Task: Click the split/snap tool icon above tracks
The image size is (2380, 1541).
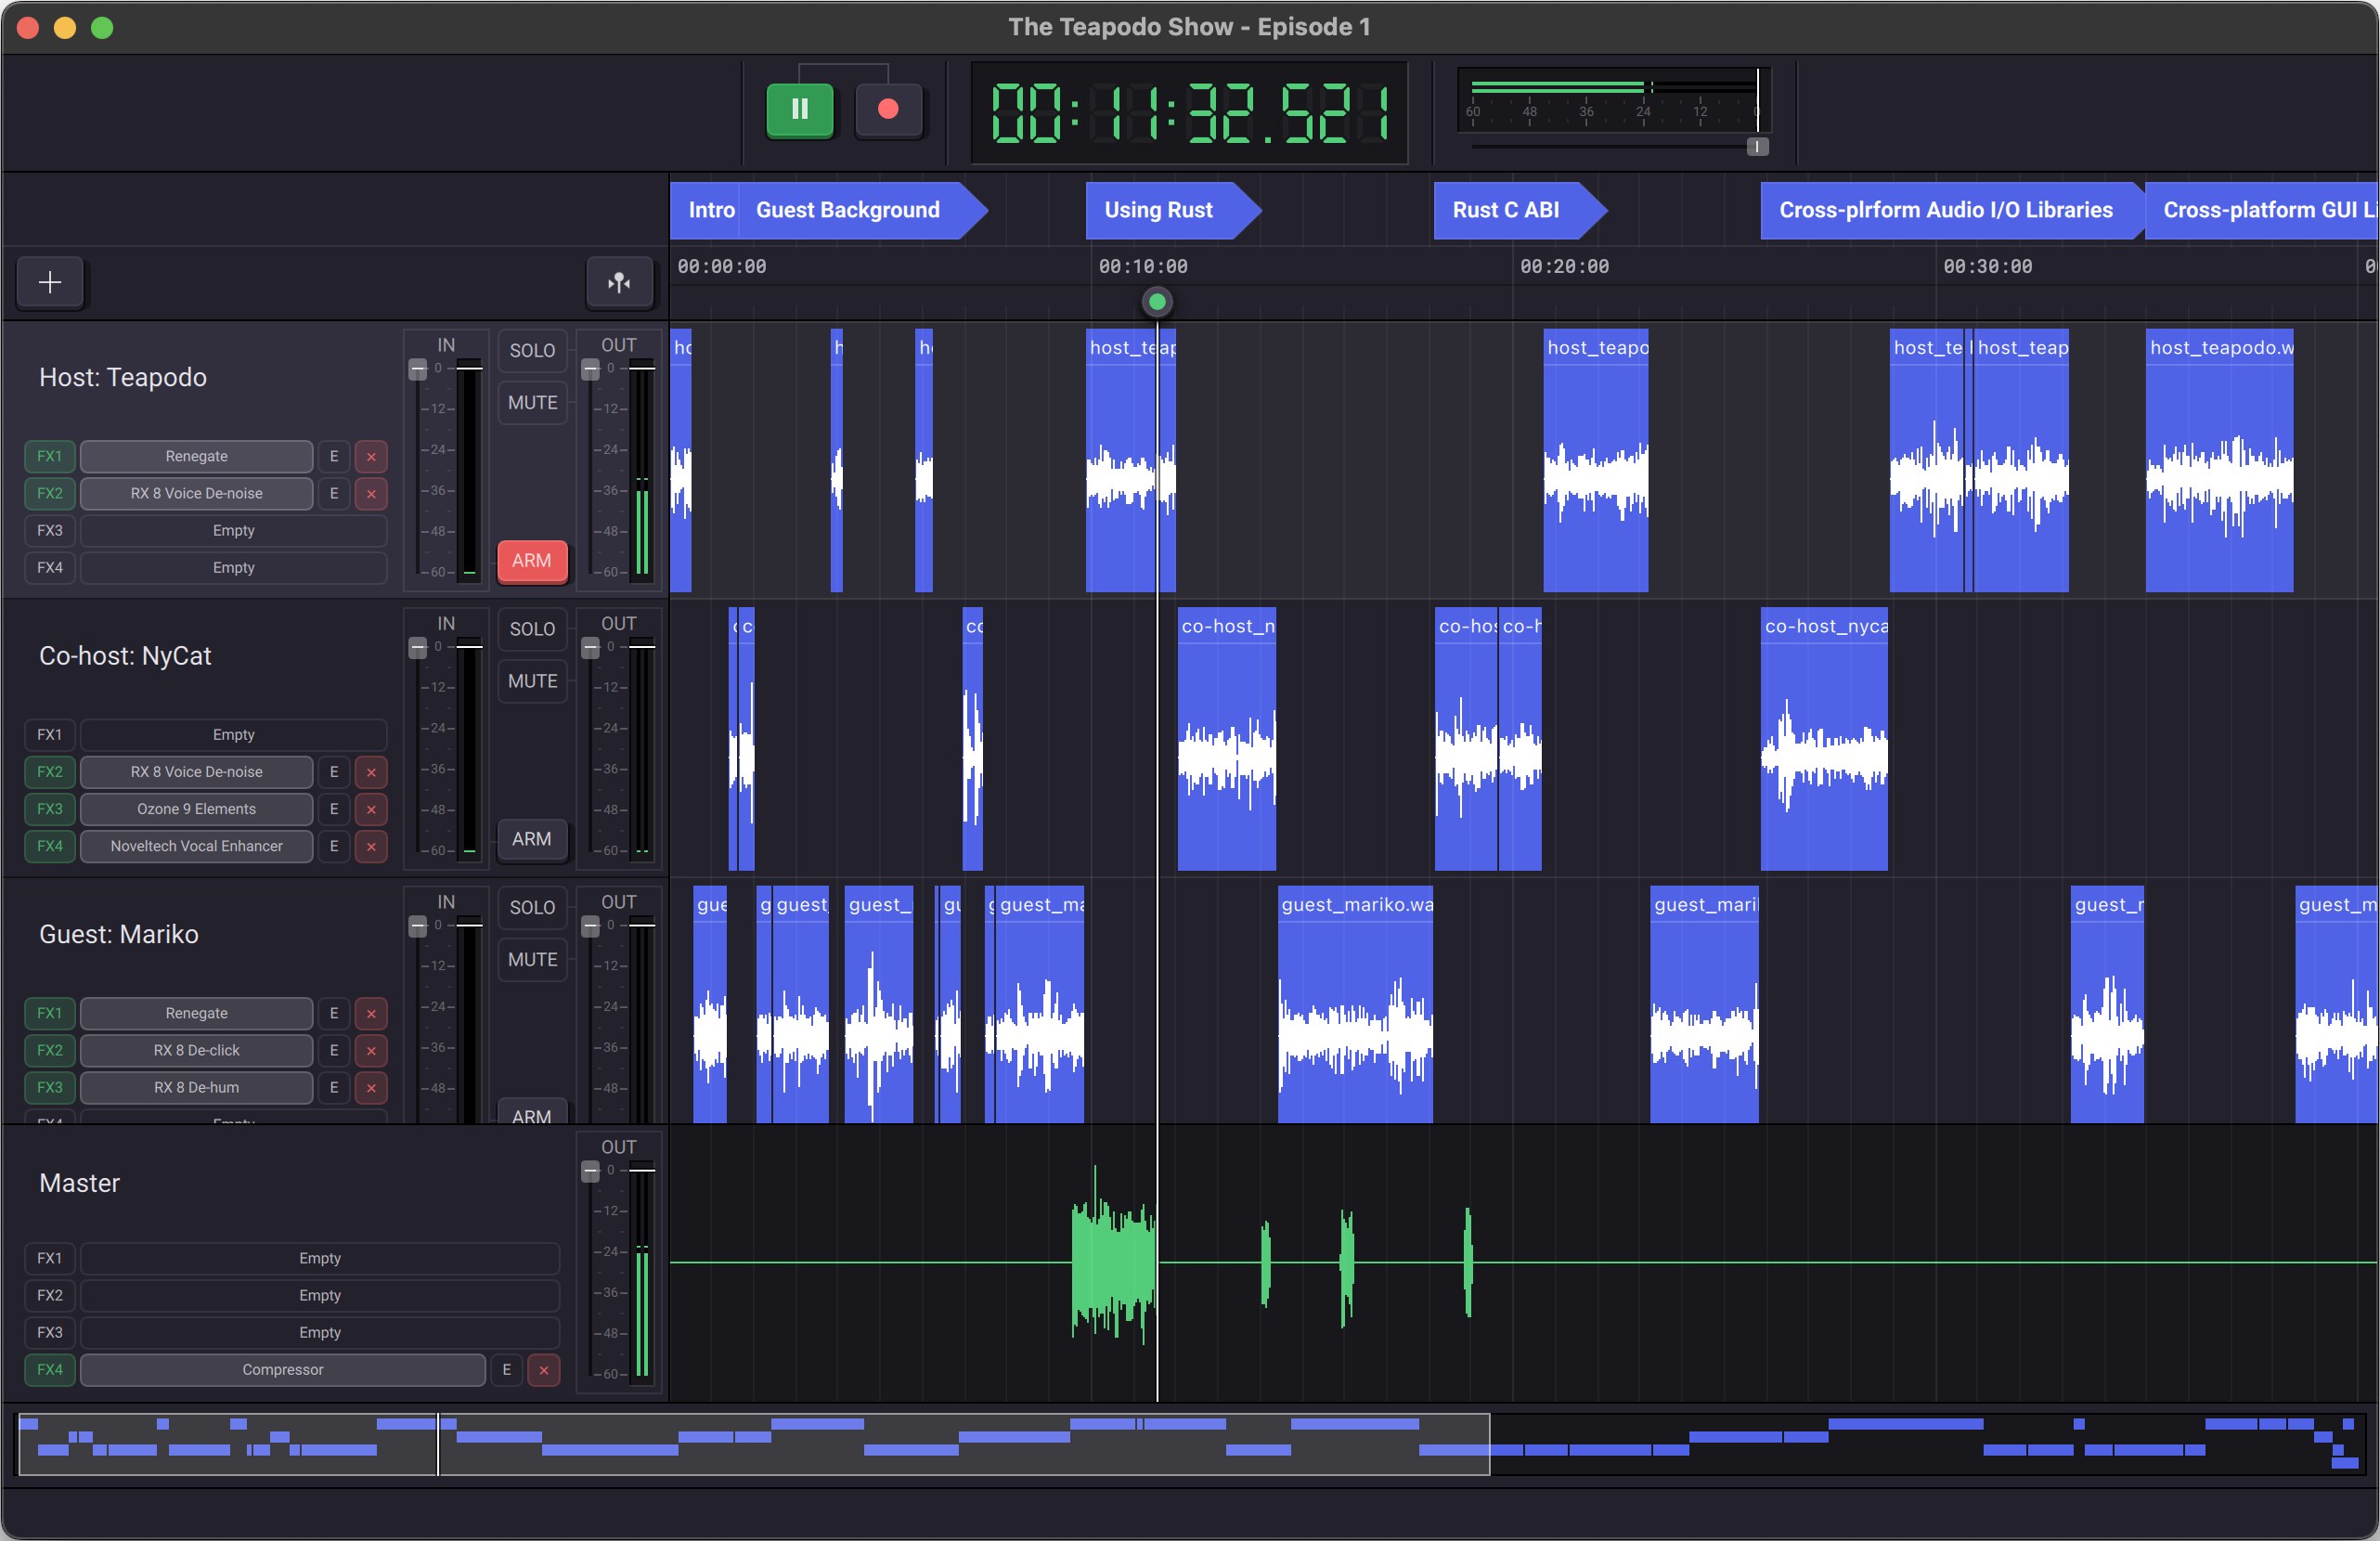Action: pyautogui.click(x=619, y=282)
